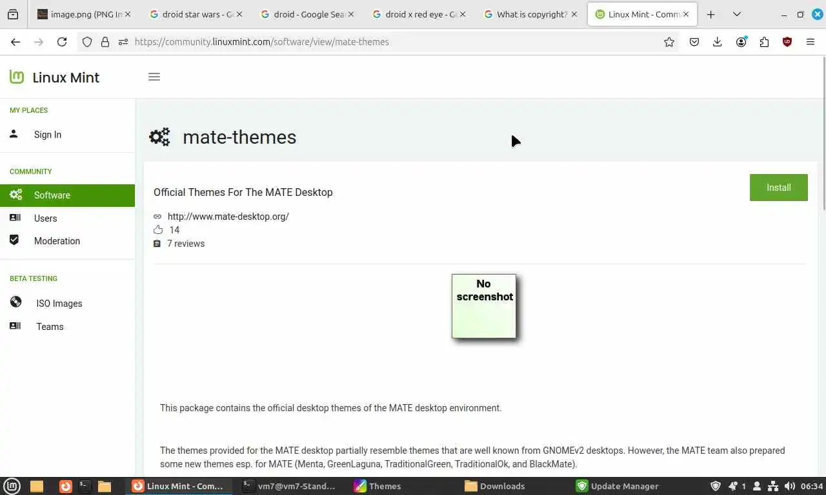
Task: Click the Linux Mint site title
Action: pyautogui.click(x=66, y=77)
